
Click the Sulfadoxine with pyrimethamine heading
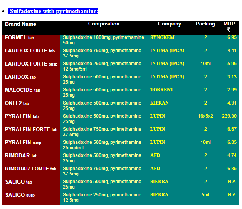pyautogui.click(x=54, y=11)
